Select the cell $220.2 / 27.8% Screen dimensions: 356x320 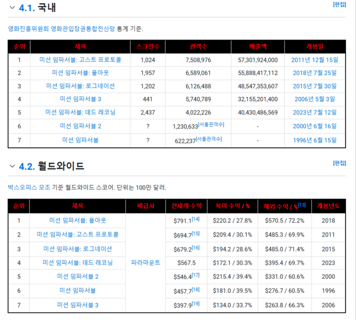point(232,221)
